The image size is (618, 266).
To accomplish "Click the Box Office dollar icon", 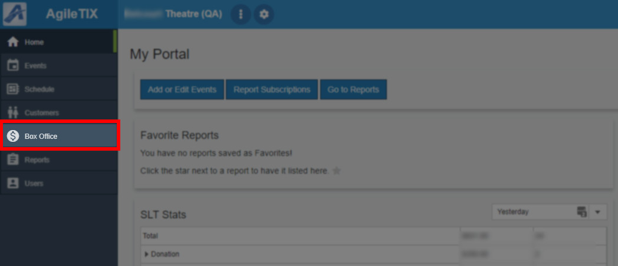I will pos(13,136).
